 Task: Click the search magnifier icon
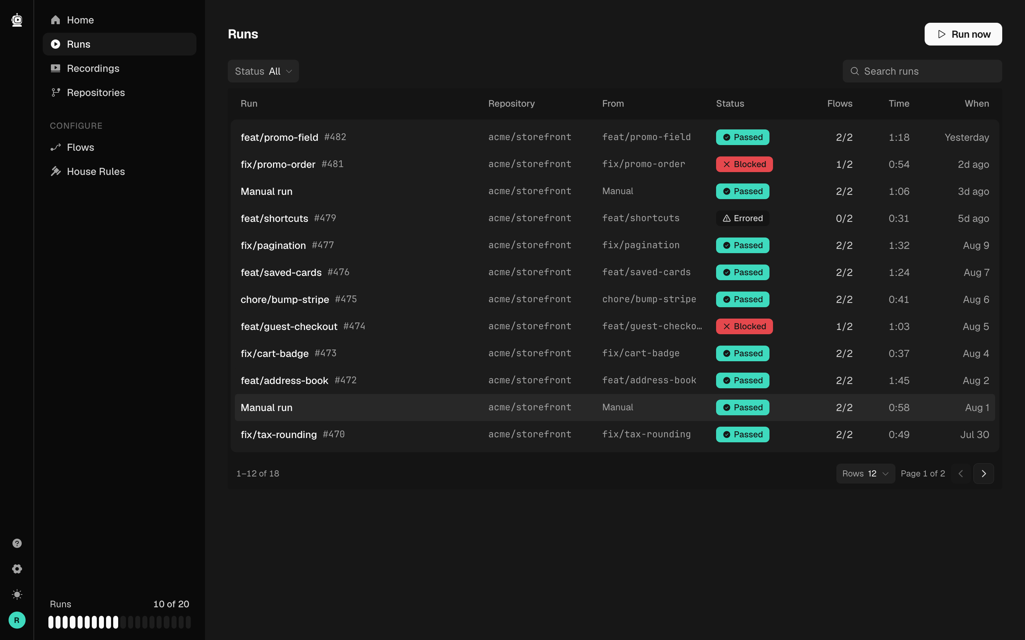tap(855, 71)
